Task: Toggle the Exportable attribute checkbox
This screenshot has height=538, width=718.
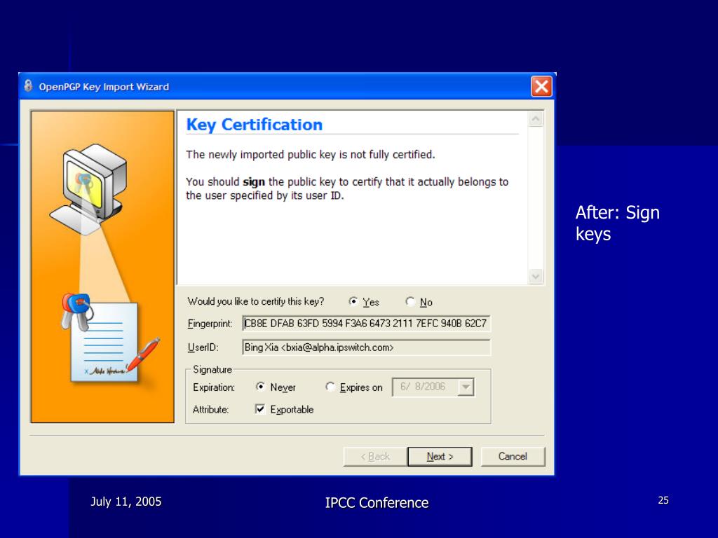Action: 260,409
